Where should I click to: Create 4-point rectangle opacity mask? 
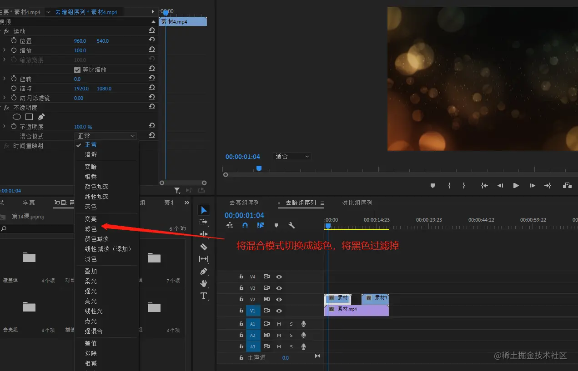click(x=29, y=117)
